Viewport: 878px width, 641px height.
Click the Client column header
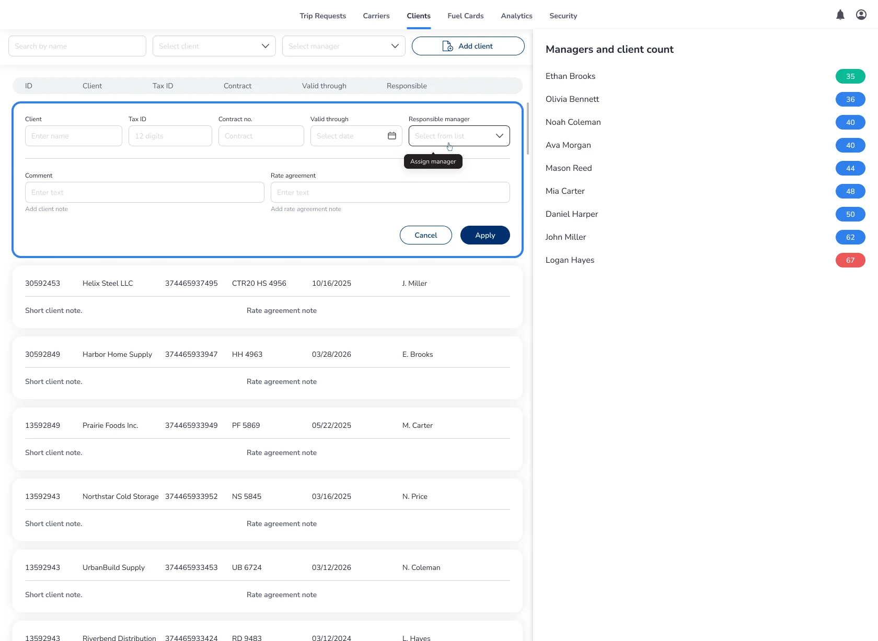pyautogui.click(x=92, y=86)
